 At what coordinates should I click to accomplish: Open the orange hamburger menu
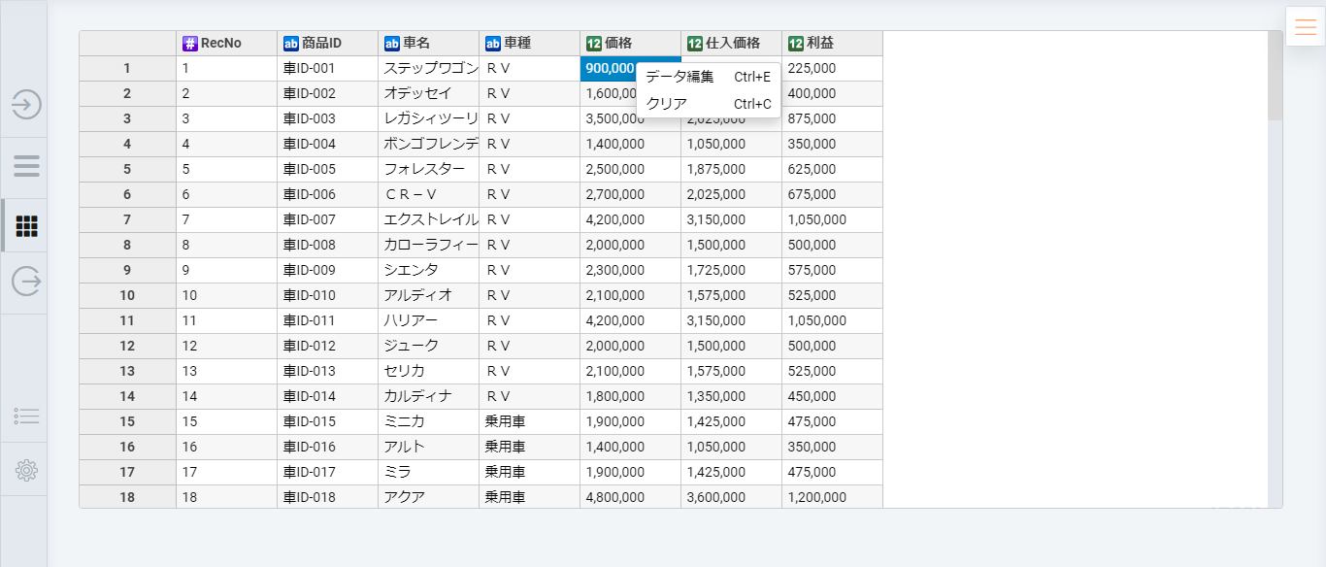(x=1306, y=27)
